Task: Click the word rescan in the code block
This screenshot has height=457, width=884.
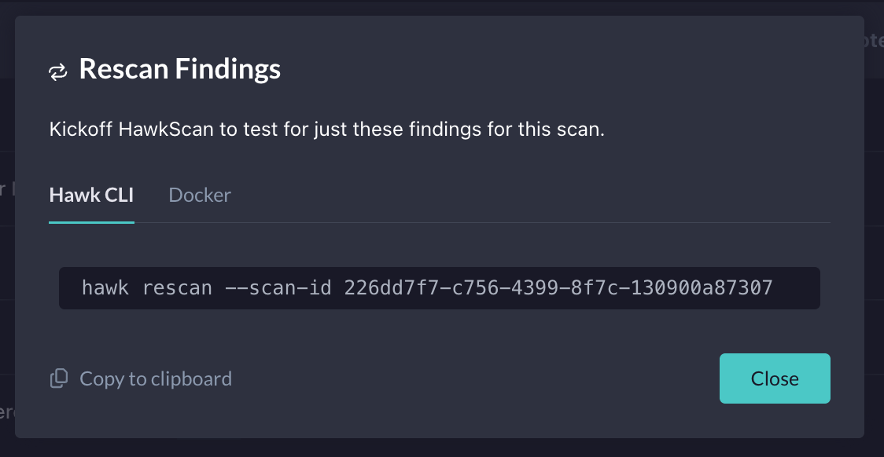Action: point(177,288)
